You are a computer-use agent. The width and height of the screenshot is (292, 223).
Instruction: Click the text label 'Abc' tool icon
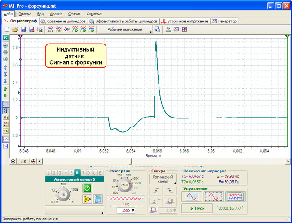tap(6, 118)
